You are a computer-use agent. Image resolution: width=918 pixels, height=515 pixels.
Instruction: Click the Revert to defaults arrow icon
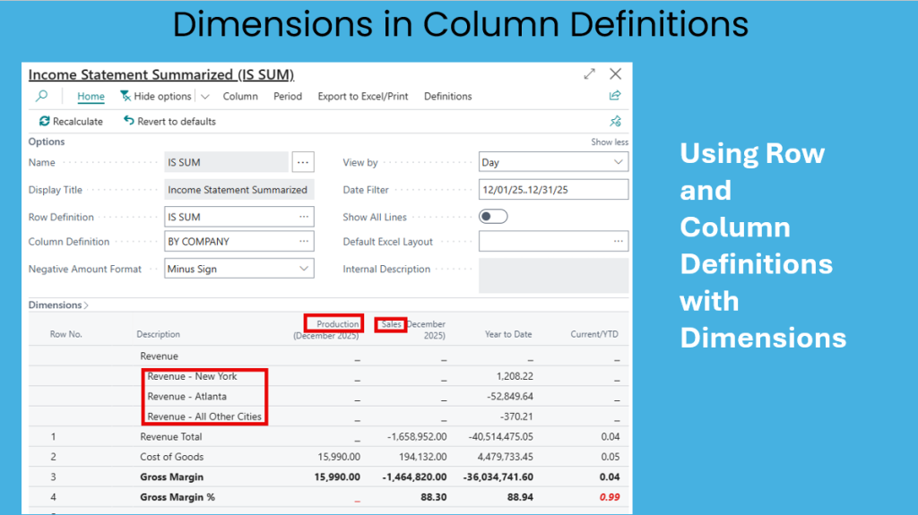tap(129, 121)
